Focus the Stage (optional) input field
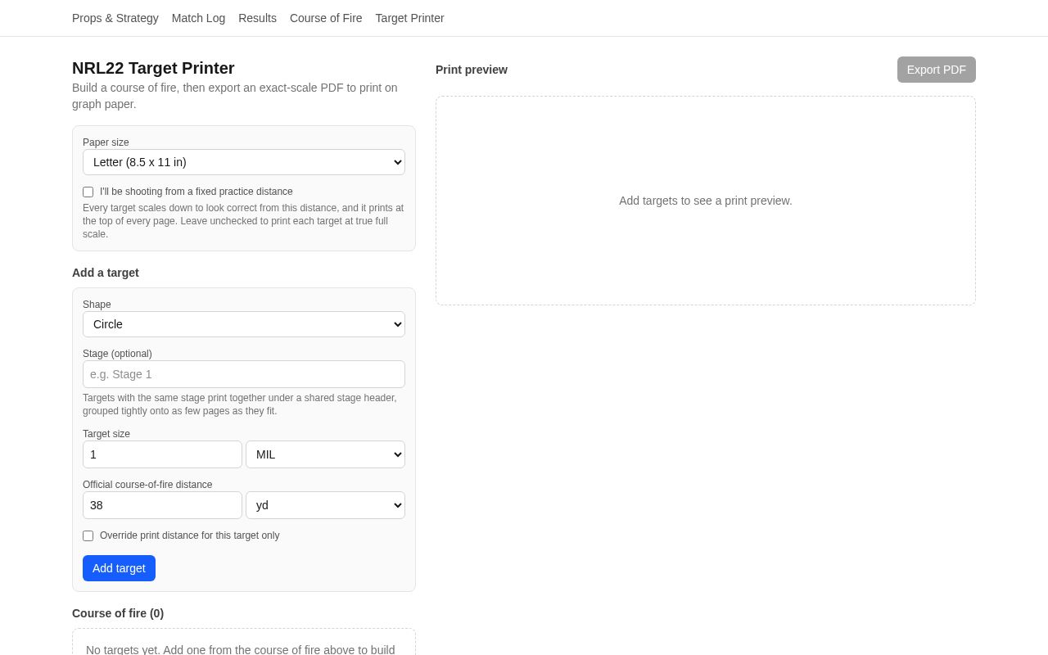1048x655 pixels. (244, 374)
